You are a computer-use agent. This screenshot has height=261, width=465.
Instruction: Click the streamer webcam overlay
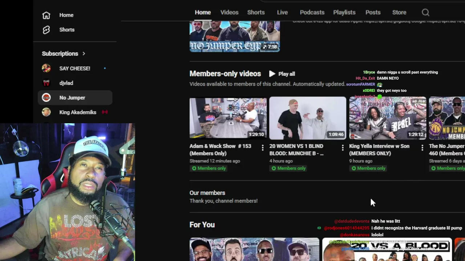coord(68,192)
